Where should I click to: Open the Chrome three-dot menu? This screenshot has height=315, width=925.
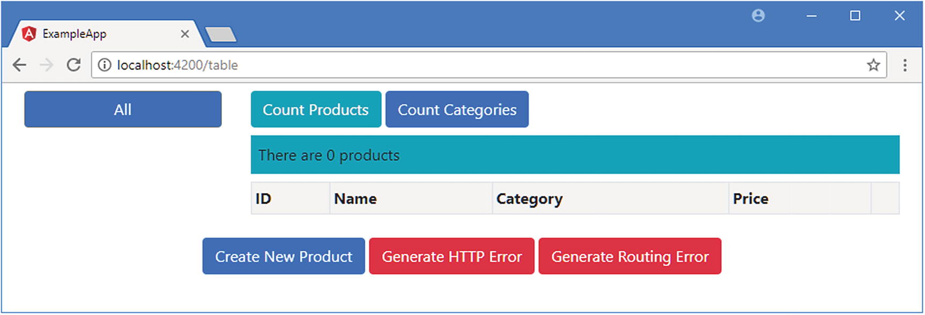(905, 65)
